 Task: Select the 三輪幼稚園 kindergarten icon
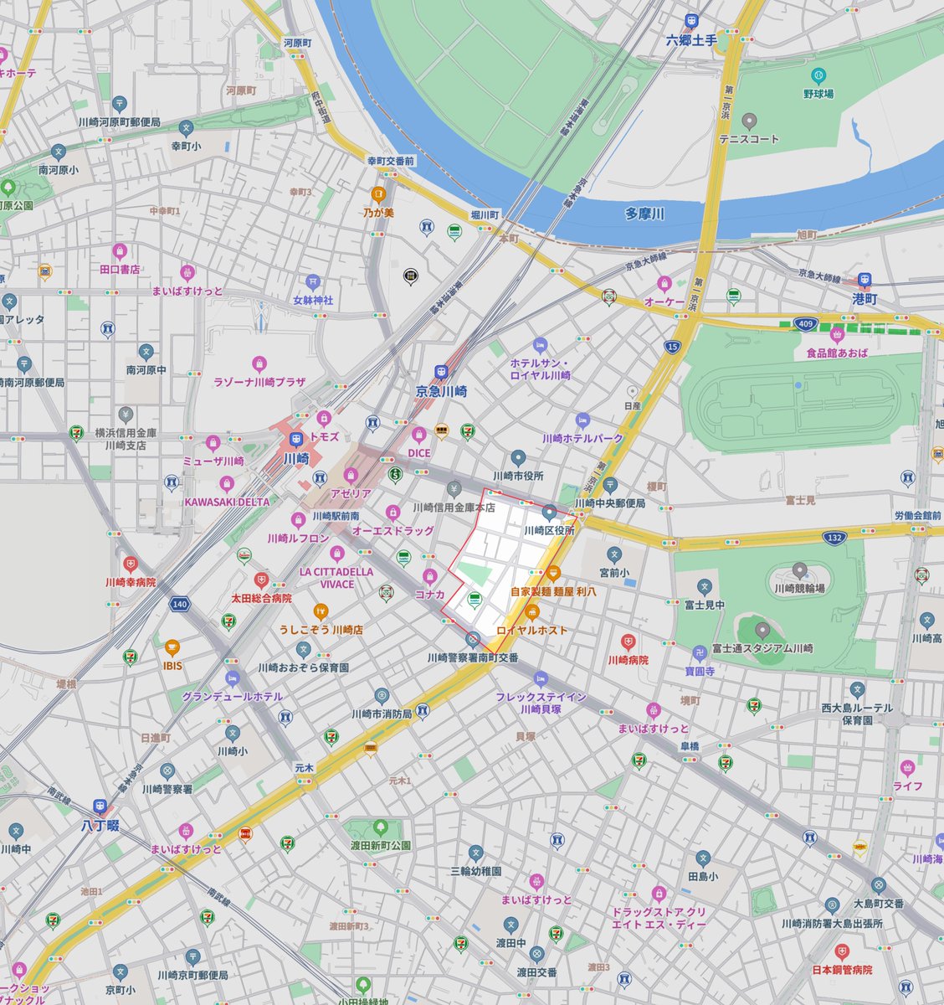pos(475,853)
